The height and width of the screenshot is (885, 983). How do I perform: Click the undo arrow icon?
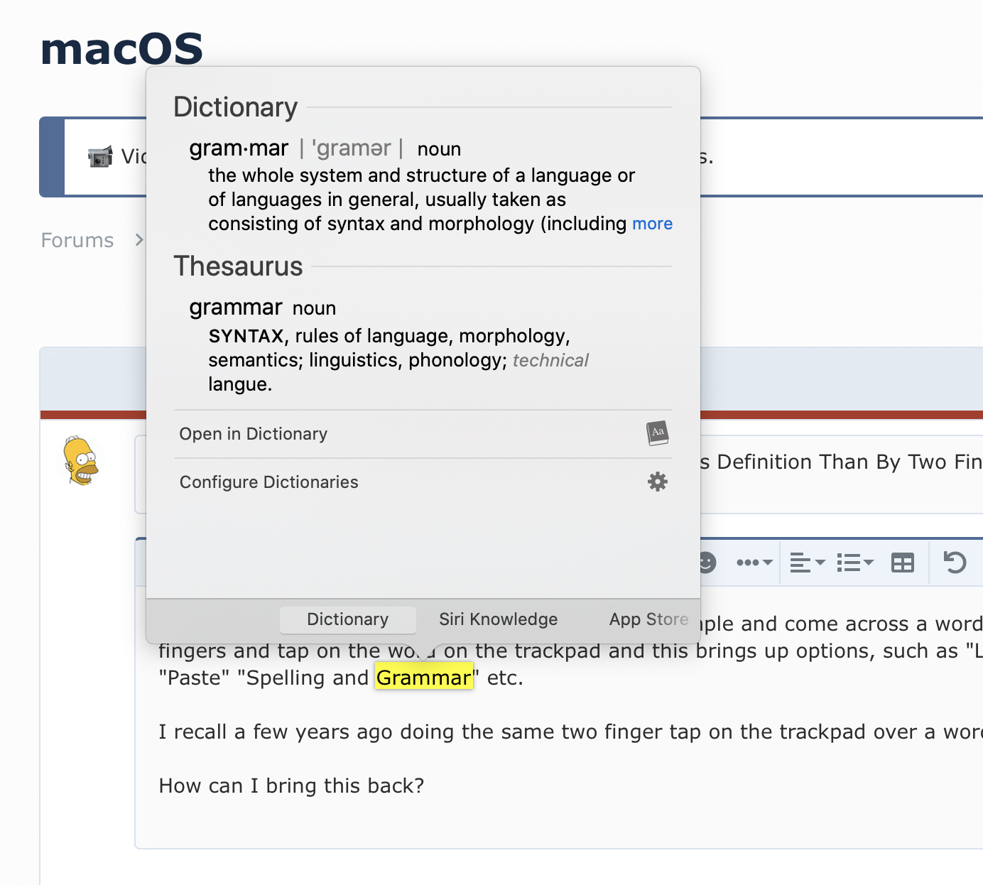coord(955,563)
